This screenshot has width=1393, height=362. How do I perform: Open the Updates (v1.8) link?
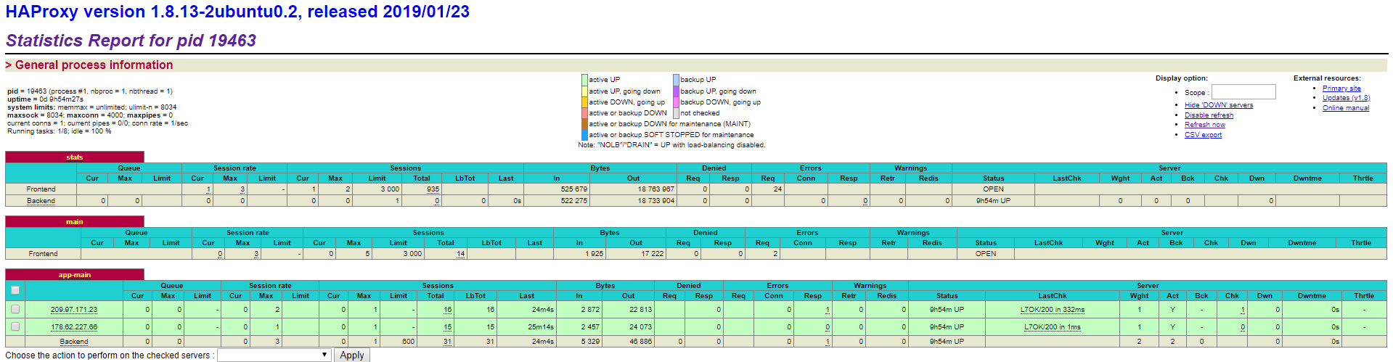[x=1346, y=98]
